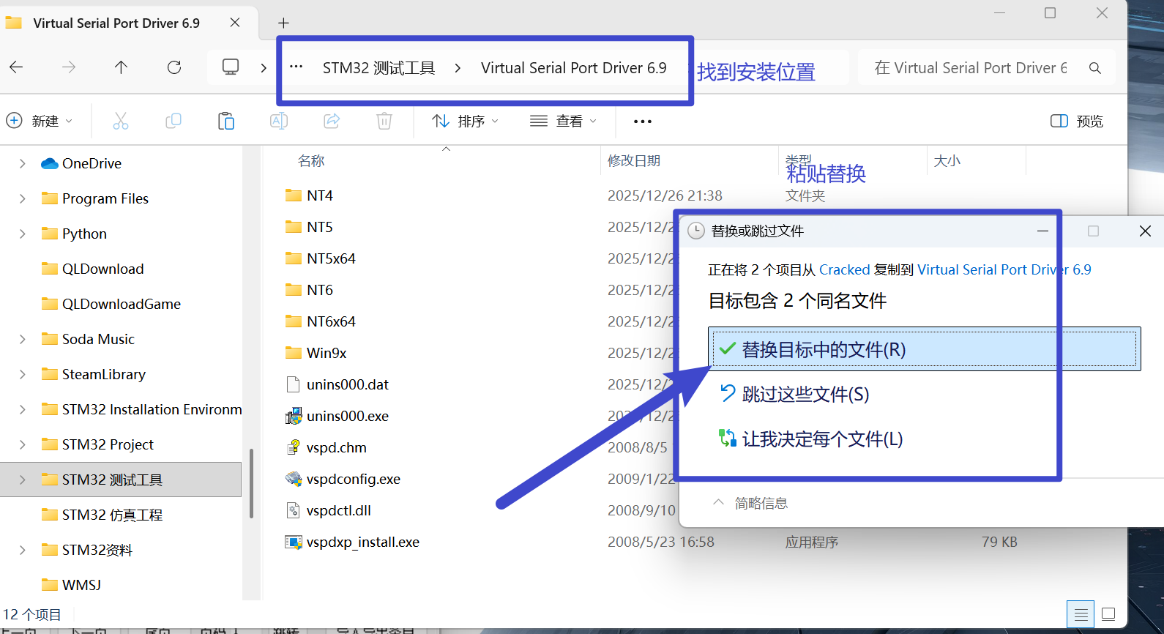Open the toolbar See more options
Image resolution: width=1164 pixels, height=634 pixels.
click(x=643, y=122)
